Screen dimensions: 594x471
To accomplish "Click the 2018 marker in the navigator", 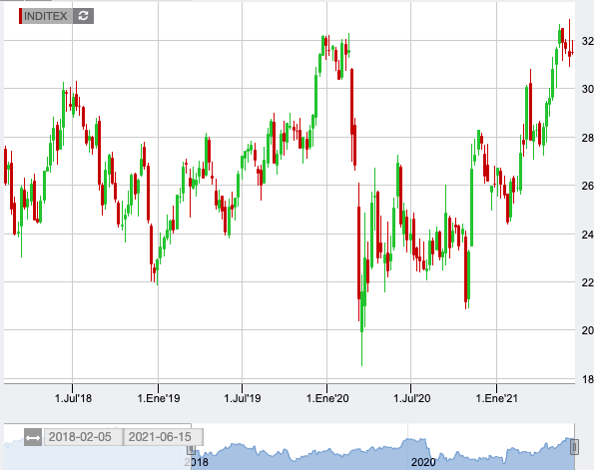I will click(x=197, y=462).
